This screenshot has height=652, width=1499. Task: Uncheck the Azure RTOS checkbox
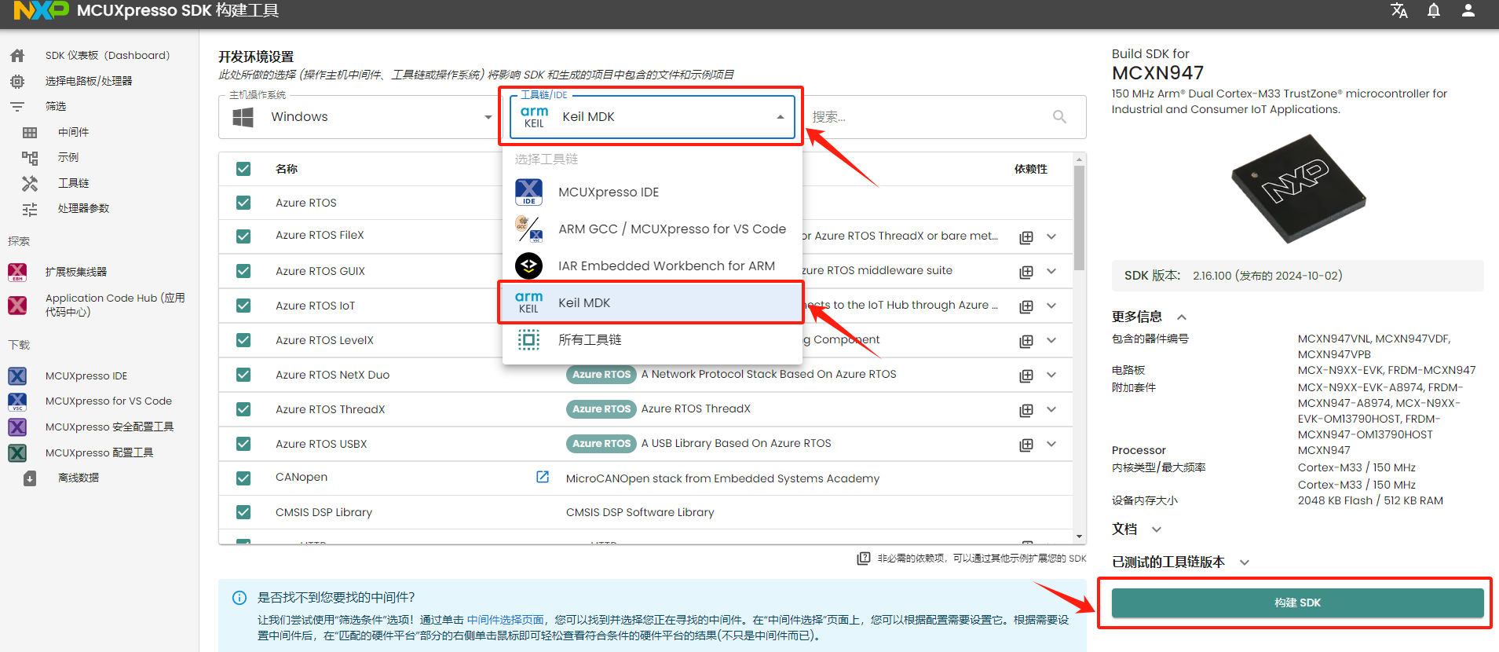(243, 203)
